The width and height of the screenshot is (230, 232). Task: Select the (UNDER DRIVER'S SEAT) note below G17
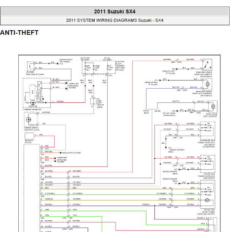[x=177, y=151]
